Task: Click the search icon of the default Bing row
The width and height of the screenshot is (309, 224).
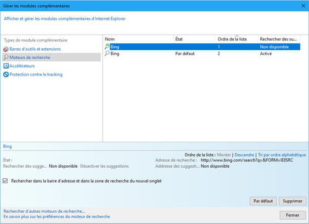Action: 107,53
